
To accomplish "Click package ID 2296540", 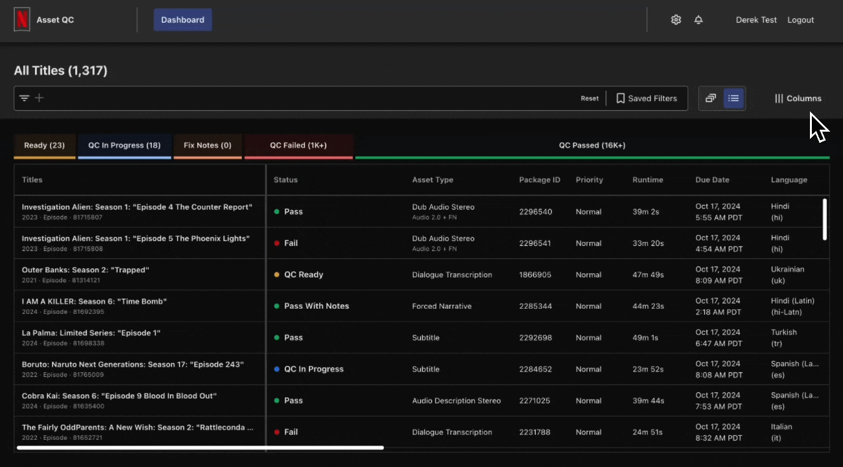I will (536, 212).
